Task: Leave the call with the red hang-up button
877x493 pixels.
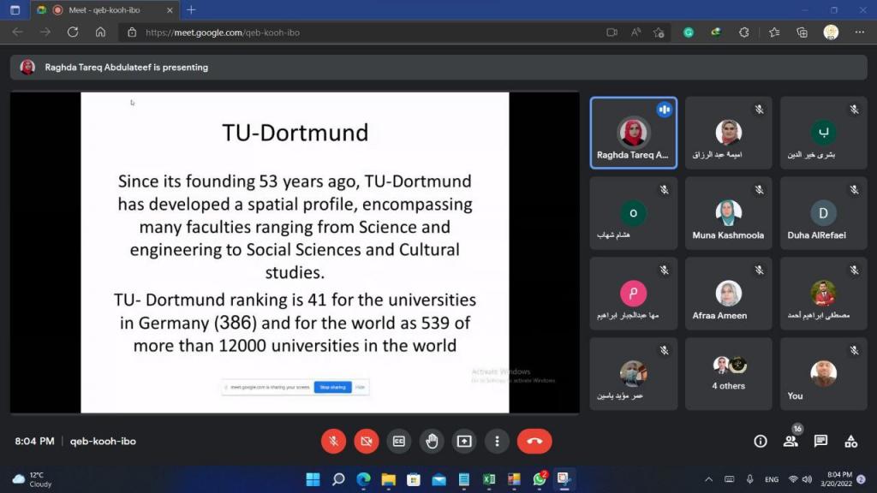Action: pyautogui.click(x=534, y=441)
